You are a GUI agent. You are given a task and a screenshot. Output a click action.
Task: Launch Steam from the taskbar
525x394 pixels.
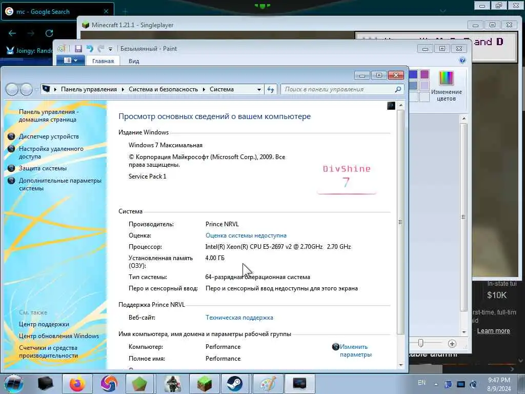(x=234, y=384)
